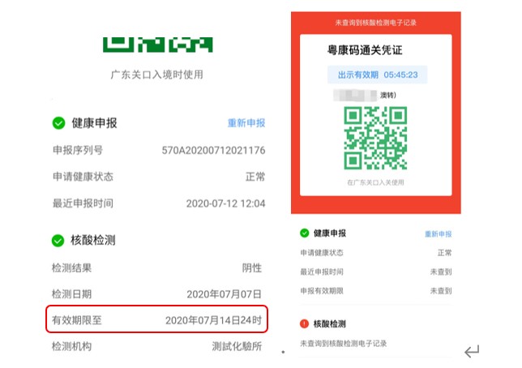Screen dimensions: 522x368
Task: Click the 核酸检测 heading in left panel
Action: (x=93, y=240)
